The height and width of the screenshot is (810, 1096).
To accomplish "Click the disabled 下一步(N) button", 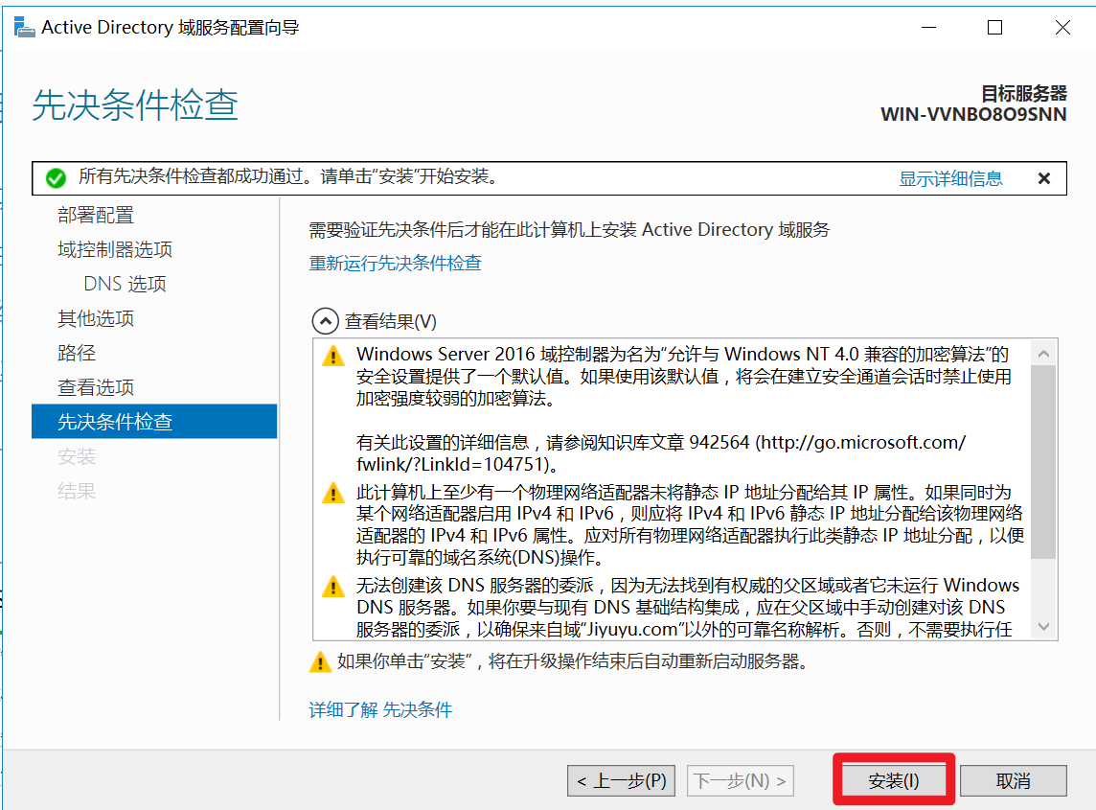I will [x=741, y=780].
